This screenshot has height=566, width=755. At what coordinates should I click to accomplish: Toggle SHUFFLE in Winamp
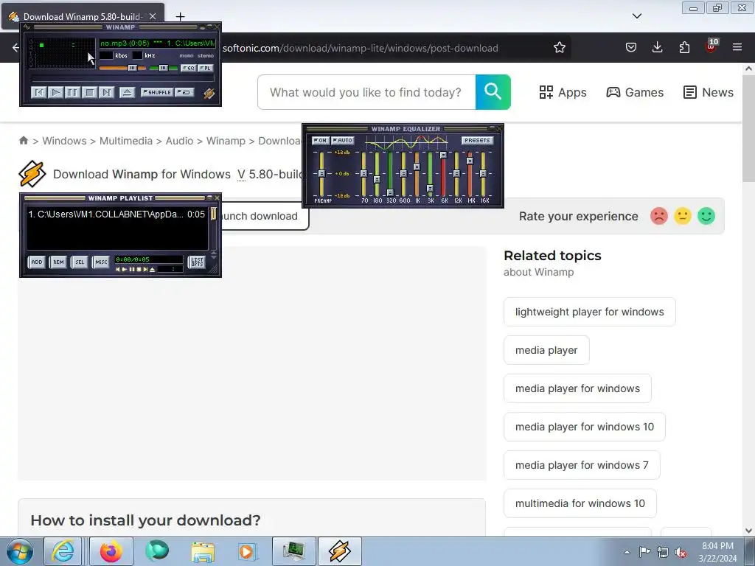click(x=157, y=92)
